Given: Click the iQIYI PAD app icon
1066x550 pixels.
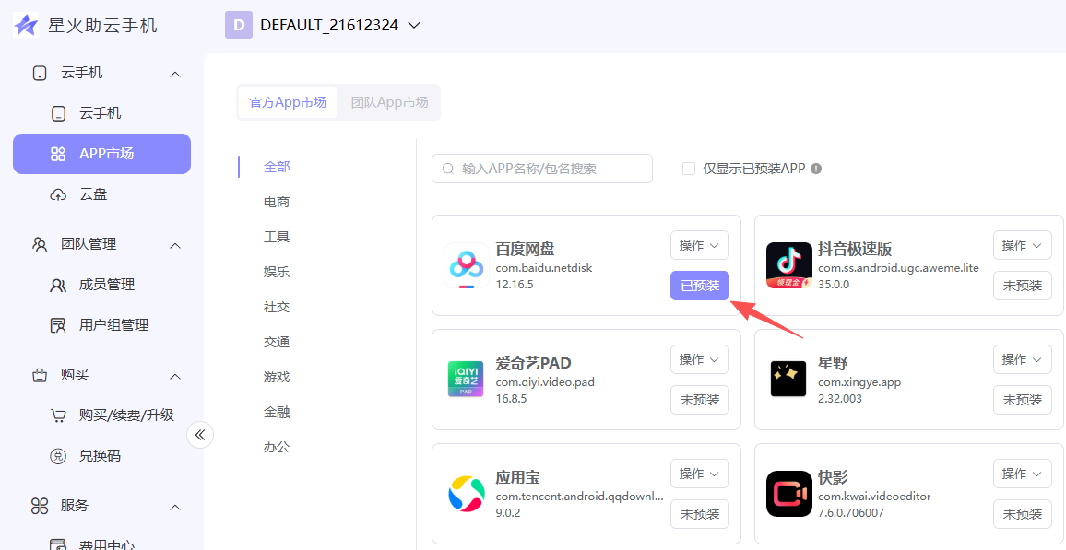Looking at the screenshot, I should pyautogui.click(x=466, y=379).
